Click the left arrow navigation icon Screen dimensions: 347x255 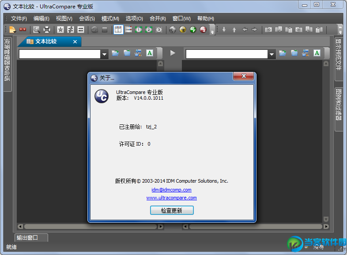point(245,30)
